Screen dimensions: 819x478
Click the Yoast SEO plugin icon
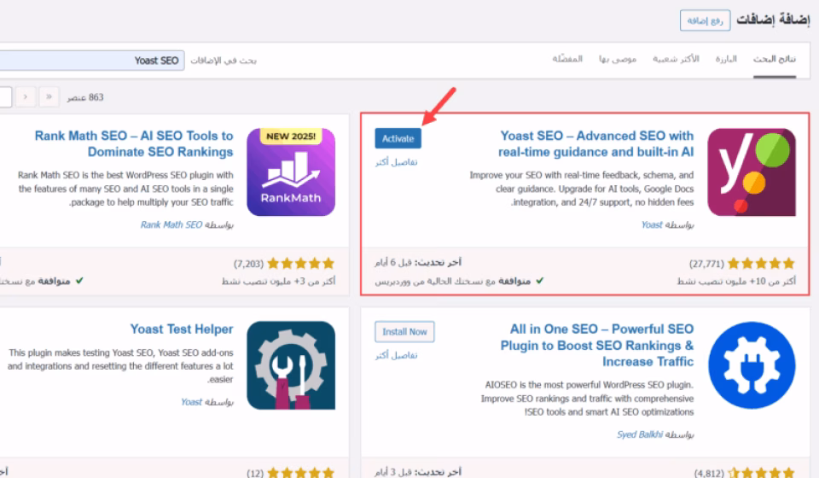(x=752, y=172)
